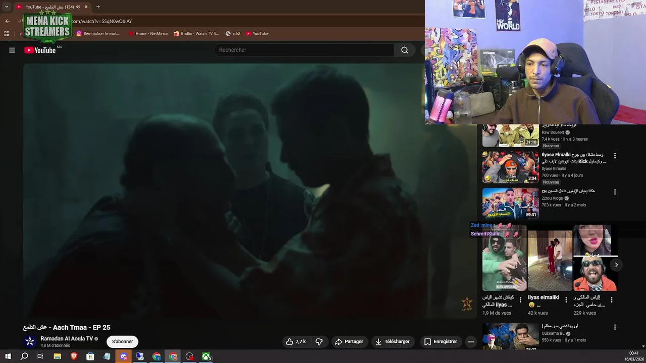This screenshot has width=646, height=363.
Task: Open the Windows Start menu
Action: coord(8,356)
